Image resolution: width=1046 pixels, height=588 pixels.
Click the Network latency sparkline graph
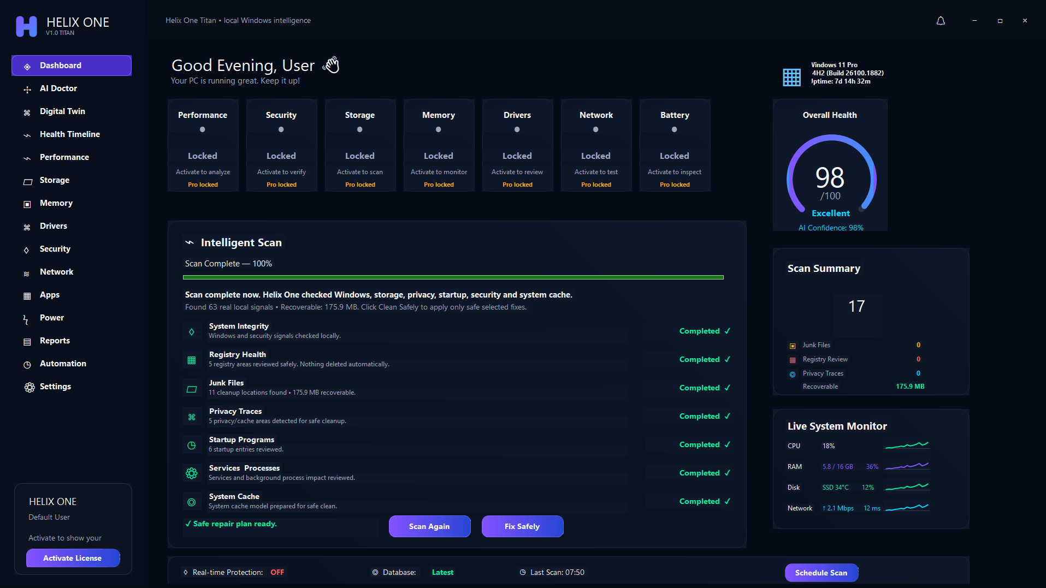(907, 508)
